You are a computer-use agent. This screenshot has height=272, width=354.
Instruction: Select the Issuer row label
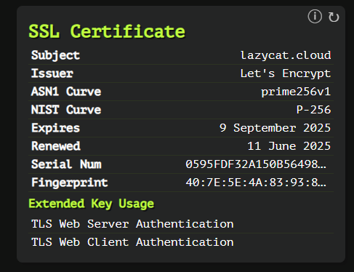pos(52,73)
